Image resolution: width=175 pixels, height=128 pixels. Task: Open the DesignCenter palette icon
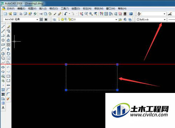tap(106, 14)
